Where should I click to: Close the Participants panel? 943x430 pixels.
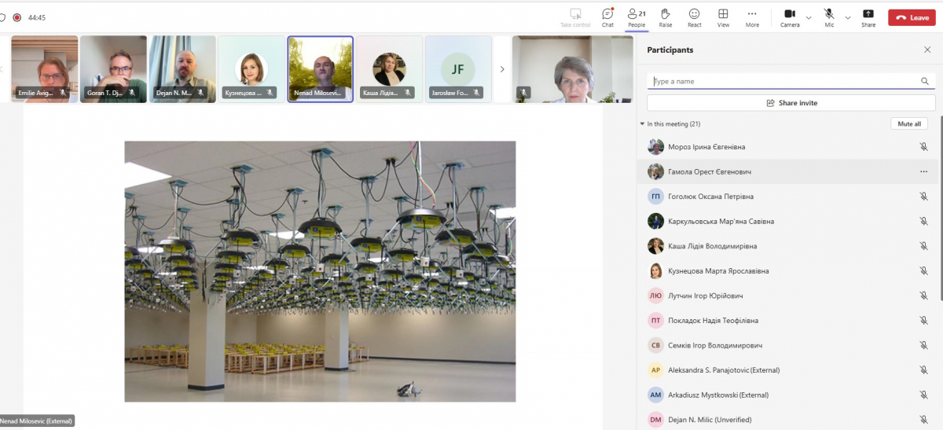click(927, 50)
